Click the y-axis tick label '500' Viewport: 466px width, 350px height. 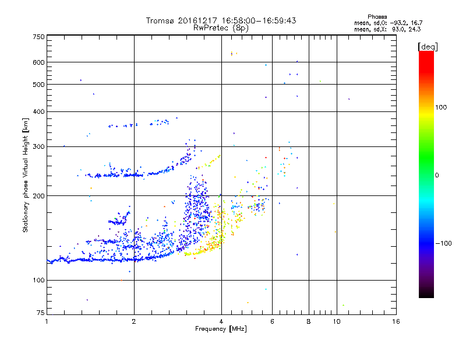pos(39,85)
